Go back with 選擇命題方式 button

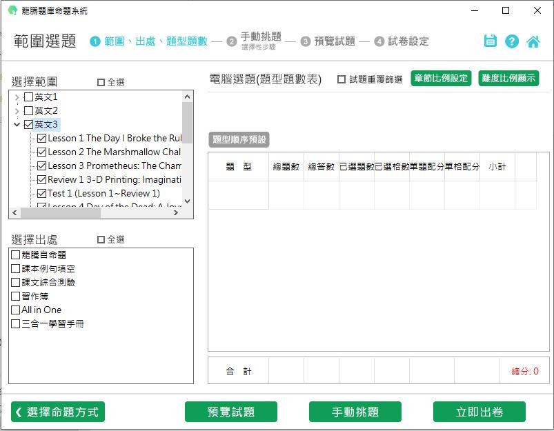(58, 412)
